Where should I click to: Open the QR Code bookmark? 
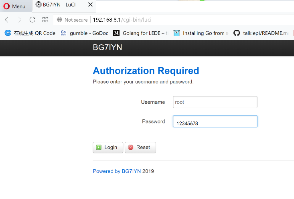[30, 33]
